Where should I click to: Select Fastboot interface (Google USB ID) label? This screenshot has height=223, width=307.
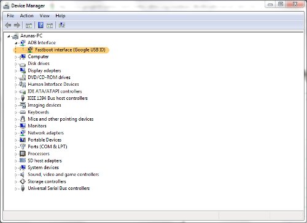click(x=70, y=50)
